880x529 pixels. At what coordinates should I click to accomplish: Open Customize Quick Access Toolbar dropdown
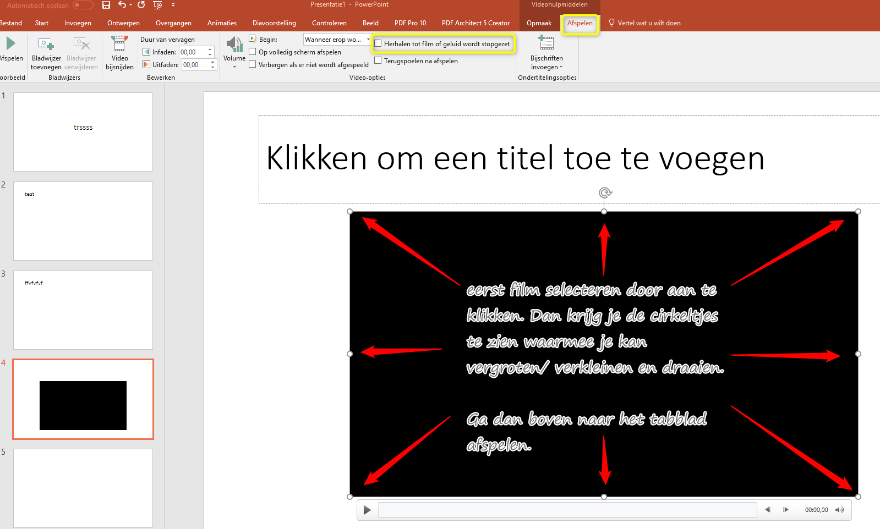173,5
